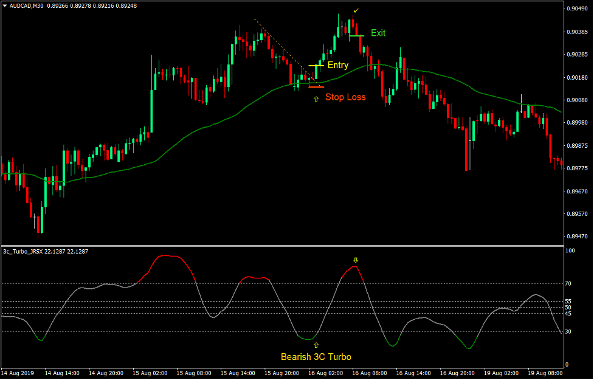
Task: Select the yellow down arrow on the JRSX indicator
Action: pyautogui.click(x=356, y=259)
